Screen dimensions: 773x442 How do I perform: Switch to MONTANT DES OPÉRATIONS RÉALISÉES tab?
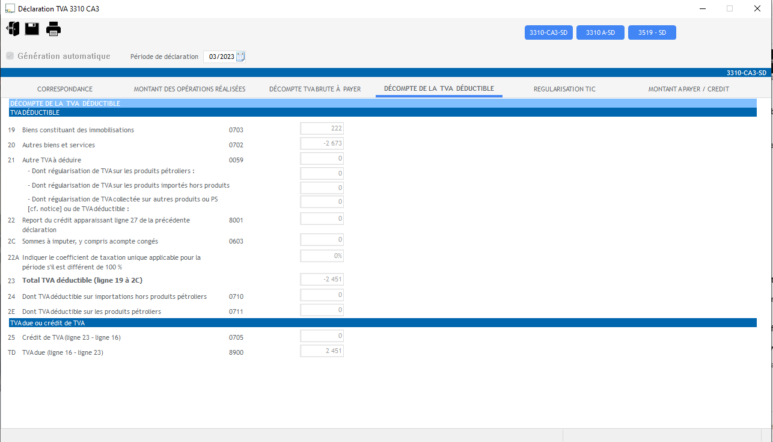point(189,89)
